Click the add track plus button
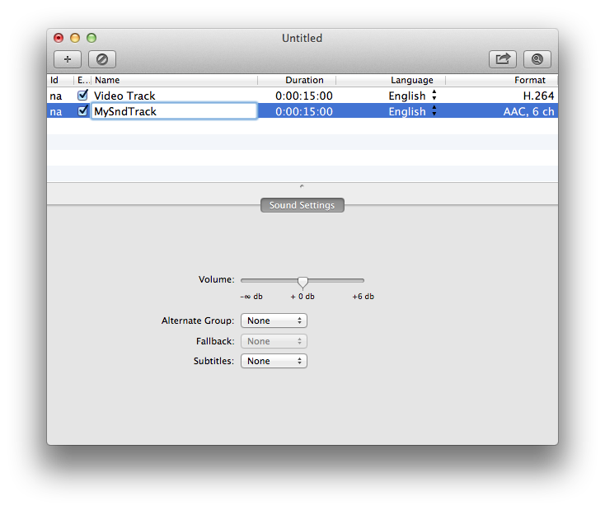The image size is (605, 510). point(68,59)
